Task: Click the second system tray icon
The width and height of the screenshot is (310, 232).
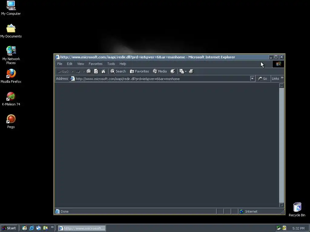Action: (x=284, y=228)
